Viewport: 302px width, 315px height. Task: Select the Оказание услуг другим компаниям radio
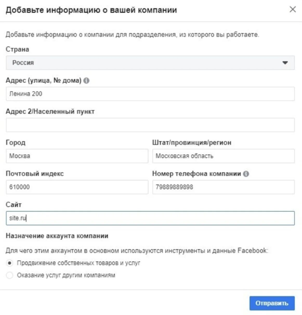coord(10,275)
